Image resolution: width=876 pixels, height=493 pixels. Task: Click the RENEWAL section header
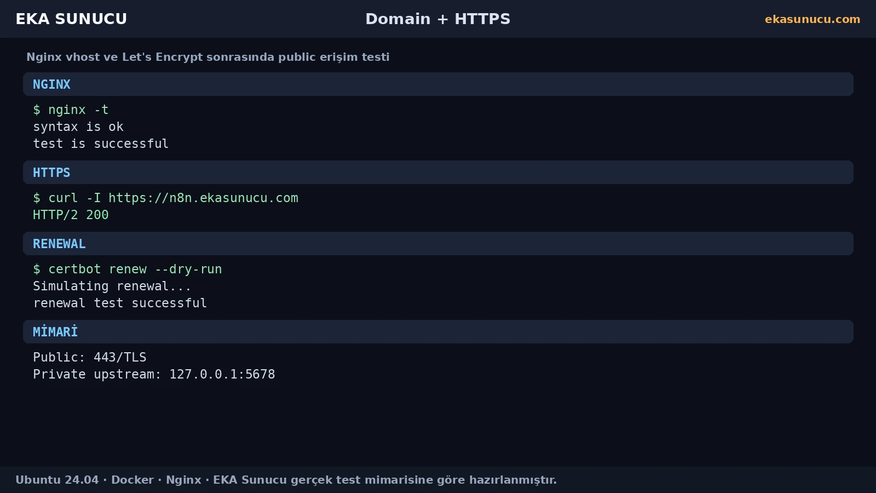pos(438,244)
